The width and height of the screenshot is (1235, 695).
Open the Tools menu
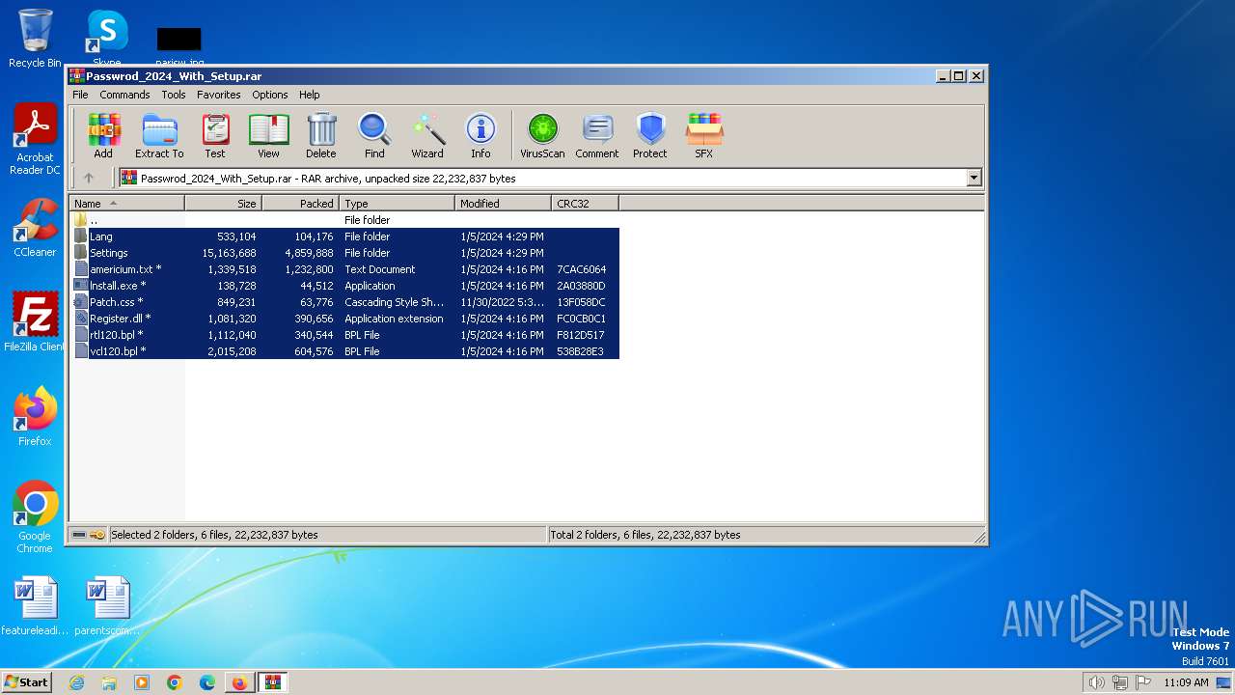tap(174, 95)
